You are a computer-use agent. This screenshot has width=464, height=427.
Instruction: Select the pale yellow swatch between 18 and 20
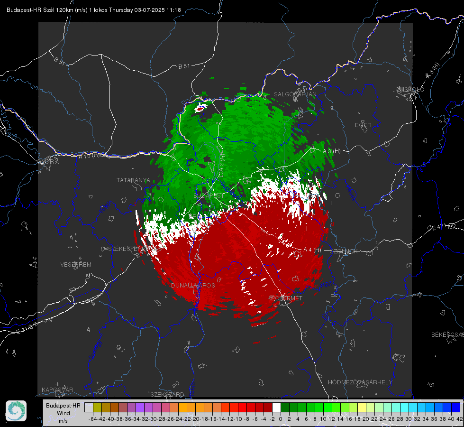(x=362, y=407)
